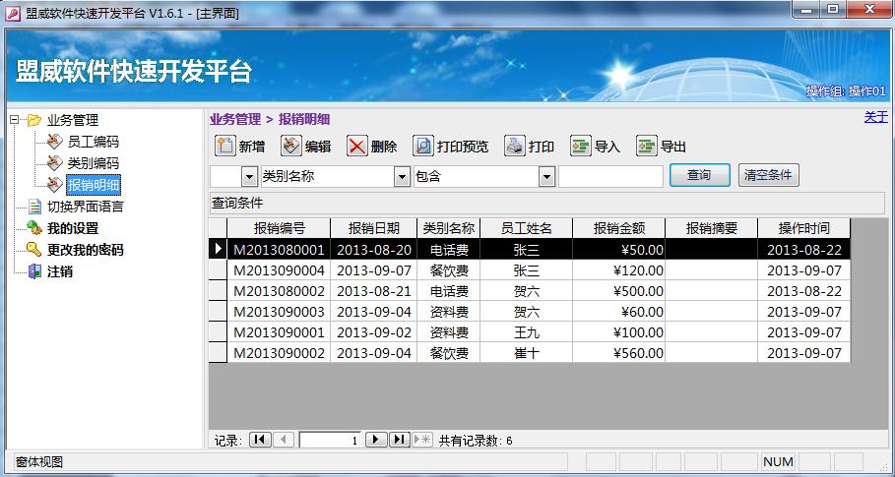
Task: Select 员工编码 in the tree
Action: tap(93, 142)
